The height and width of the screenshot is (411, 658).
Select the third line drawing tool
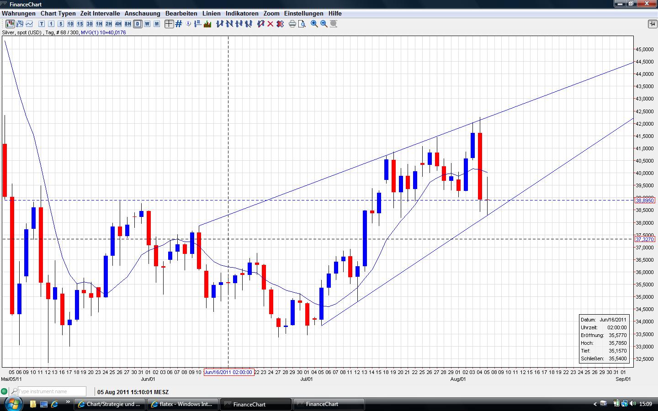click(x=239, y=24)
